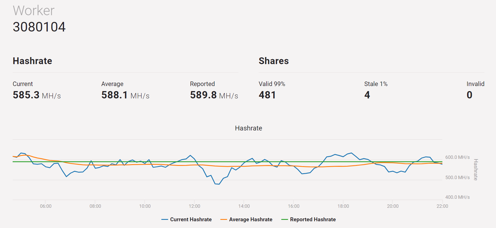Click the 500.0 MH/s y-axis label
Screen dimensions: 496x228
tap(457, 177)
